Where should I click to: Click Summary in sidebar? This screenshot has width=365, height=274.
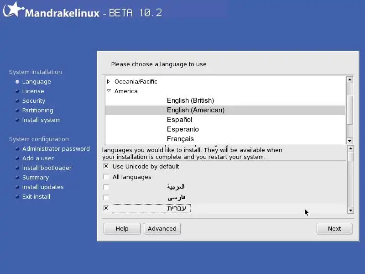click(x=36, y=178)
